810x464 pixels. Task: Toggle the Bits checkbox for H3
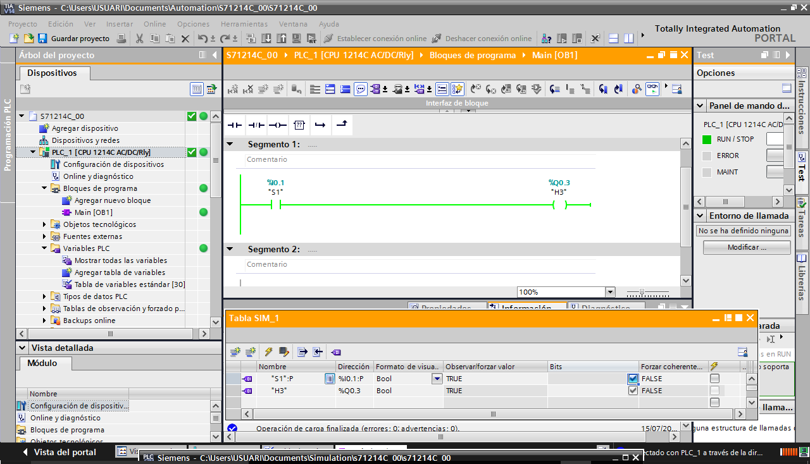(x=633, y=391)
